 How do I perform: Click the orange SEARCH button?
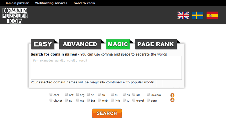point(107,113)
